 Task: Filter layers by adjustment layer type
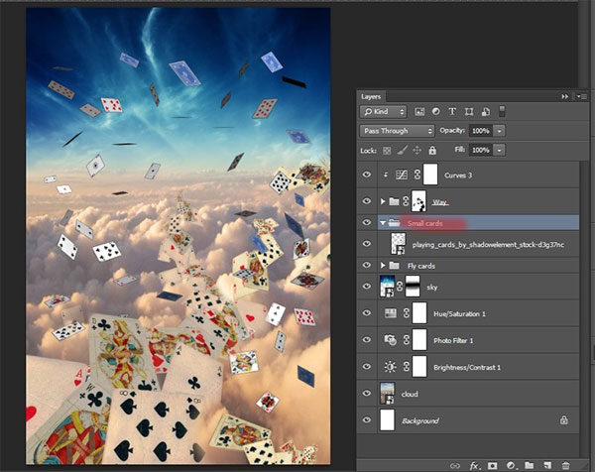coord(436,113)
